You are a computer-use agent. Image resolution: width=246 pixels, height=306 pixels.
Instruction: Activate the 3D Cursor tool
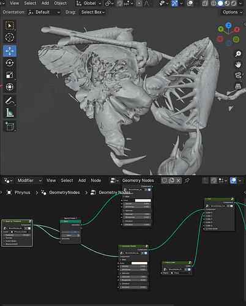coord(10,37)
